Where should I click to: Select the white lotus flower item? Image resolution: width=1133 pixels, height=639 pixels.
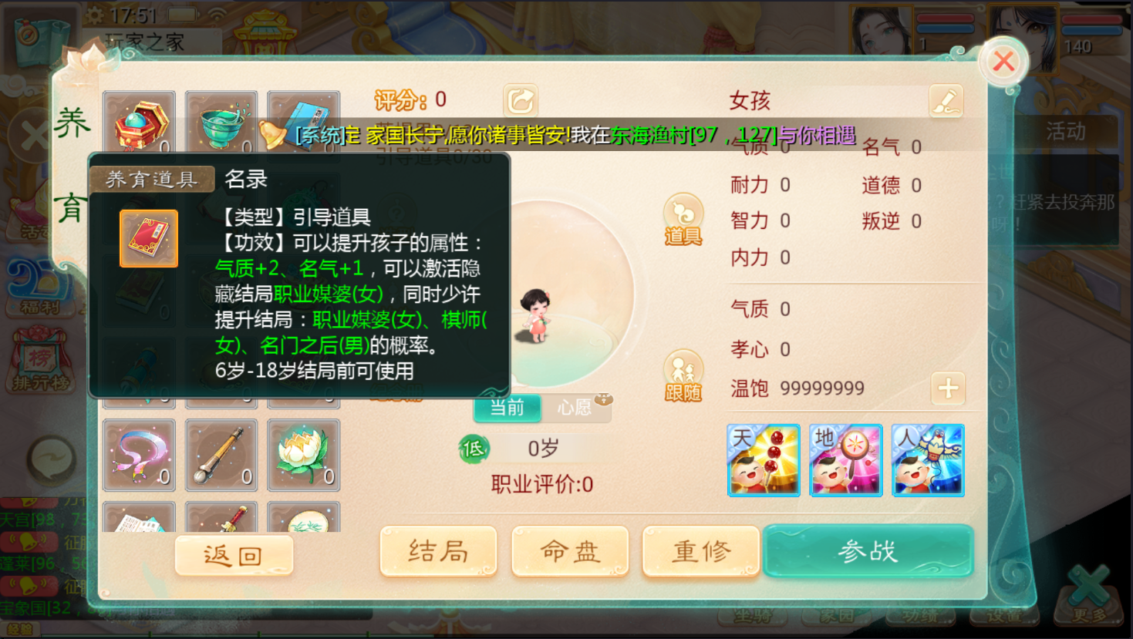click(304, 456)
